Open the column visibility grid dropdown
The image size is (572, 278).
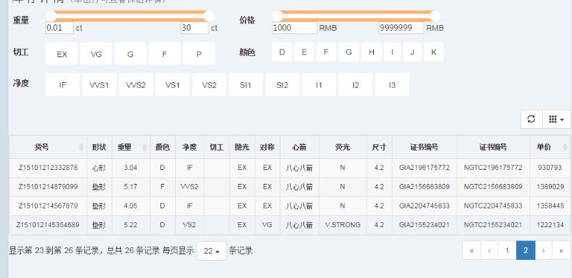(557, 119)
